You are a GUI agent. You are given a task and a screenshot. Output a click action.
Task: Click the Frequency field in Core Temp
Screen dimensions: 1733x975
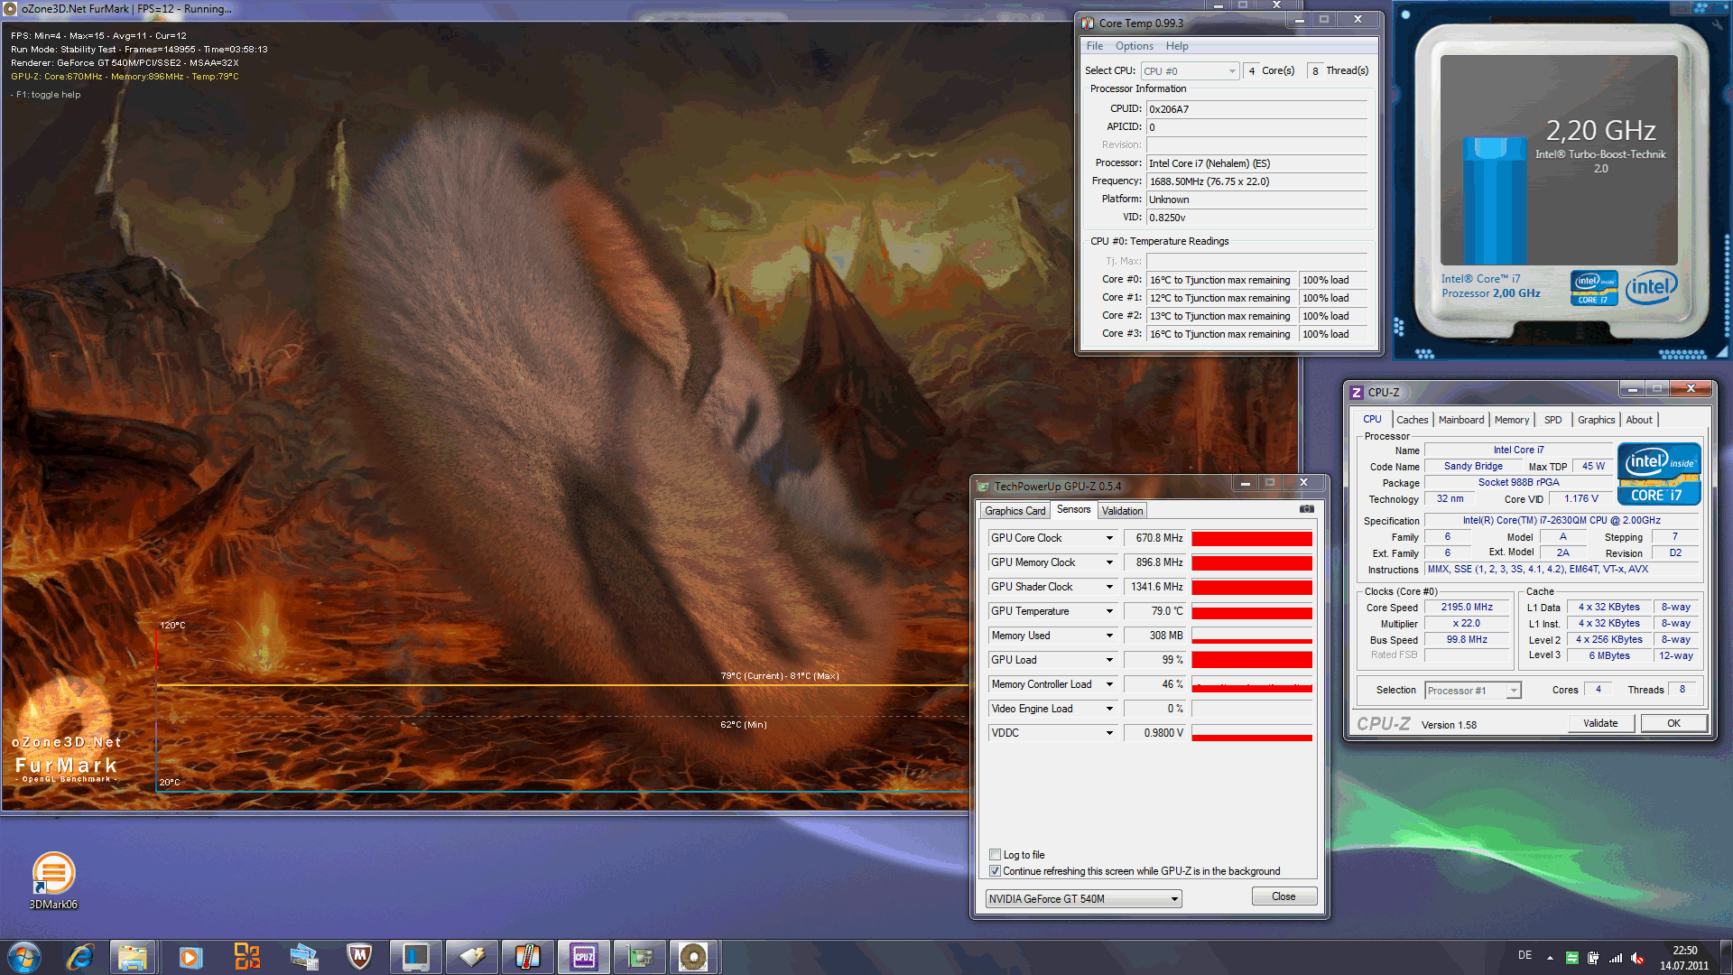[1256, 181]
